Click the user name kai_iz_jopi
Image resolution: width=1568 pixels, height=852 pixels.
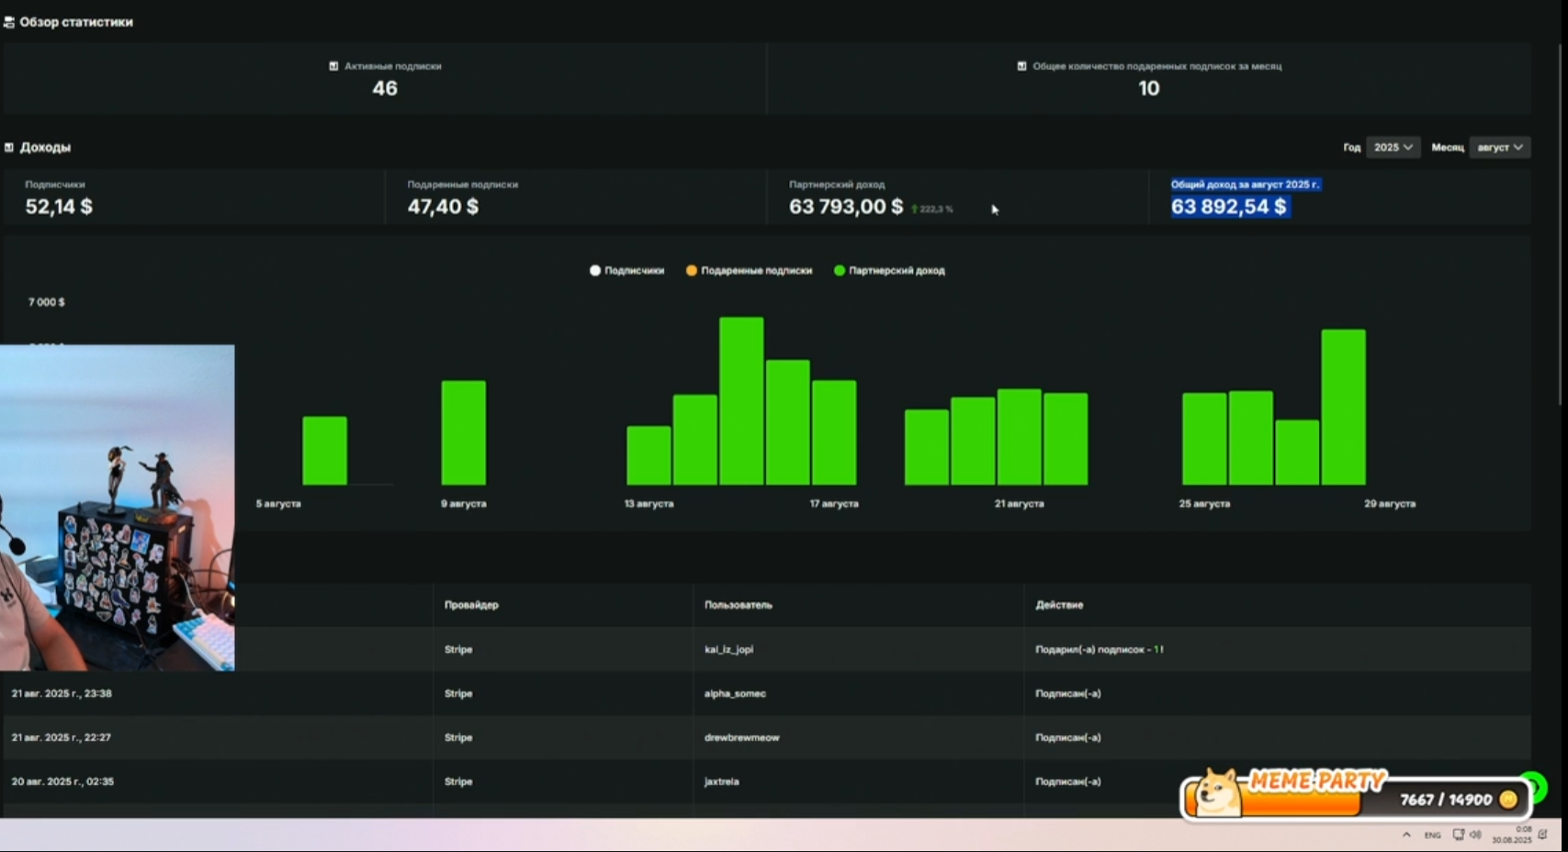tap(728, 649)
